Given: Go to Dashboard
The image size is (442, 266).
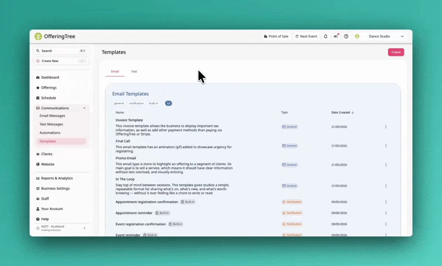Looking at the screenshot, I should tap(50, 77).
